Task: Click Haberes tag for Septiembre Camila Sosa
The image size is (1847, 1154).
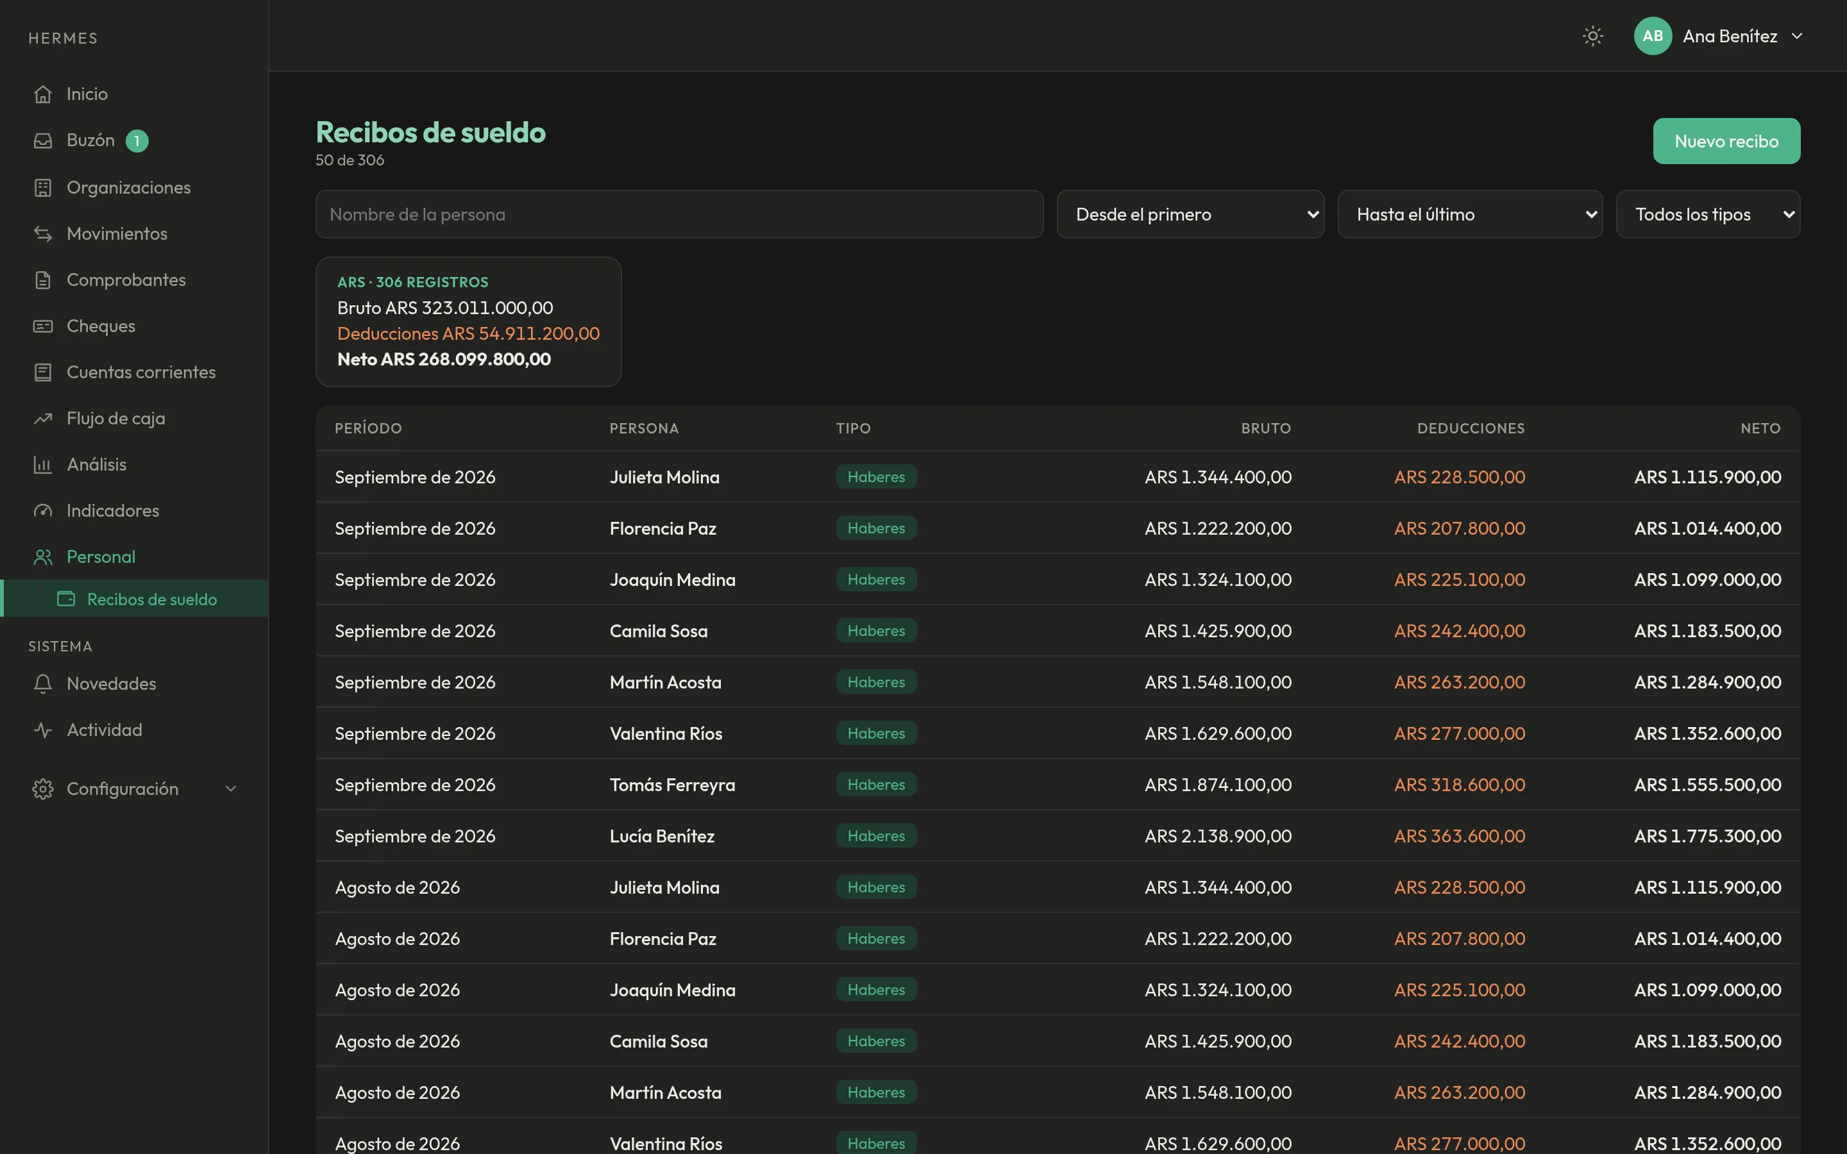Action: pyautogui.click(x=876, y=630)
